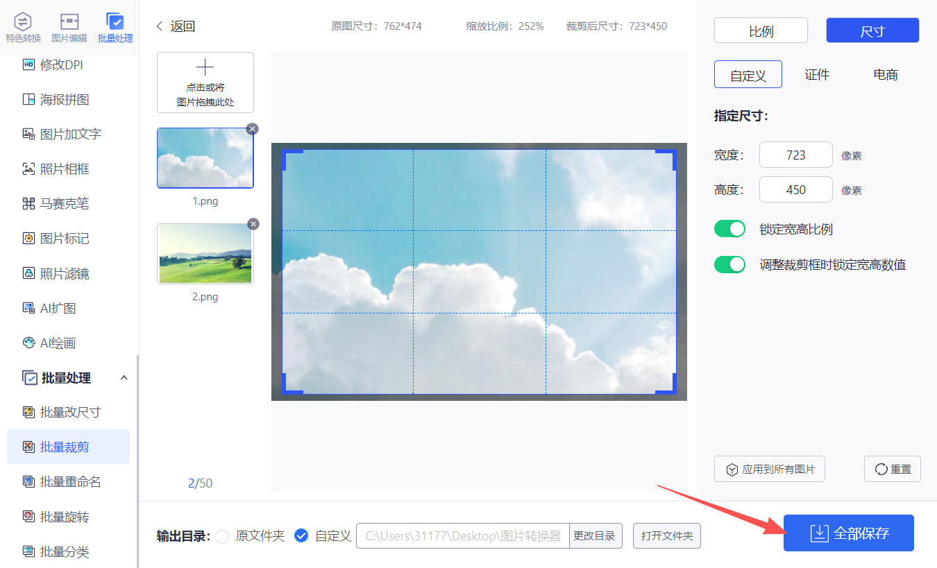Switch to 比例 crop mode
This screenshot has width=937, height=568.
761,31
